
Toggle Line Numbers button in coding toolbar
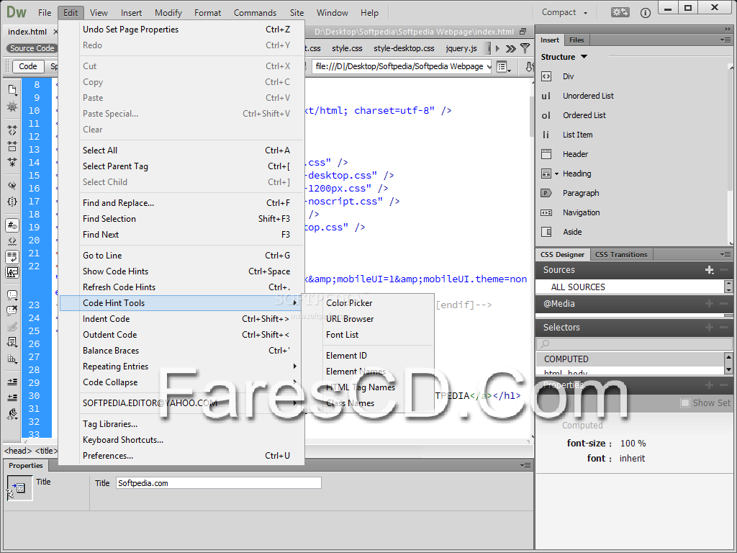coord(12,225)
